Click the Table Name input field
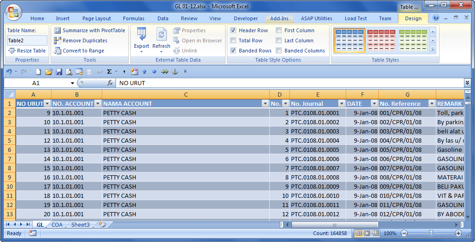 coord(27,40)
